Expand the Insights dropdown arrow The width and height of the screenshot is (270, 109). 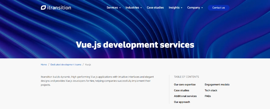pyautogui.click(x=182, y=8)
